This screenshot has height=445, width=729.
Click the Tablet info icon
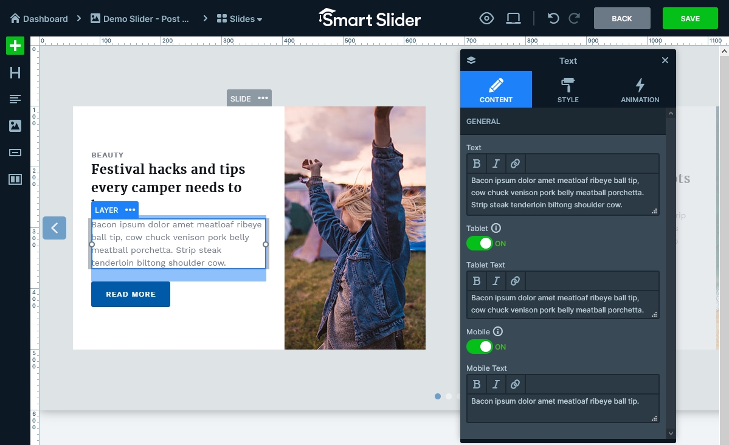pyautogui.click(x=496, y=228)
